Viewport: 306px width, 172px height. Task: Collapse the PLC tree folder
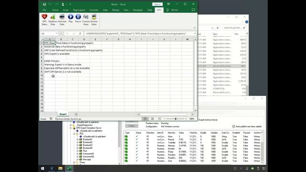pyautogui.click(x=74, y=134)
